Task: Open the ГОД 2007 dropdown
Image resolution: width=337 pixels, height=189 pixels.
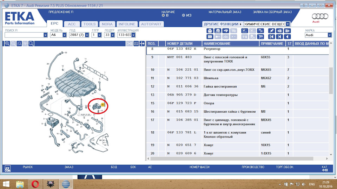Action: (87, 35)
